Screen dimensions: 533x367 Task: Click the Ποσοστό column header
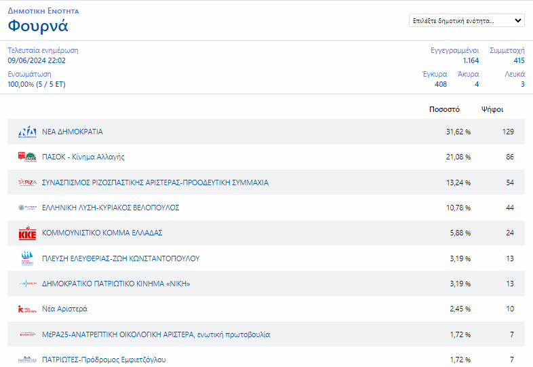point(444,109)
